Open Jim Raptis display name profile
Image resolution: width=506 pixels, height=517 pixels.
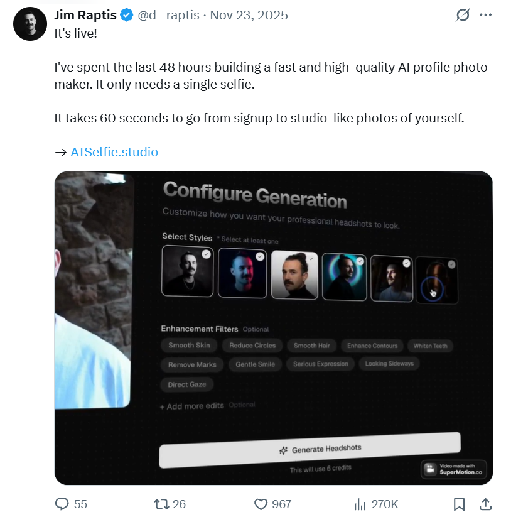pos(85,15)
